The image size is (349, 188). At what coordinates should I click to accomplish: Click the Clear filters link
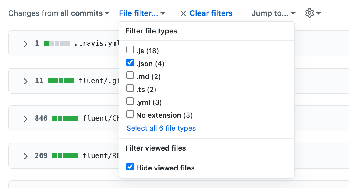pyautogui.click(x=211, y=13)
